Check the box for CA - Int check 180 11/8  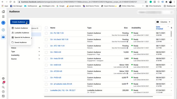46,40
